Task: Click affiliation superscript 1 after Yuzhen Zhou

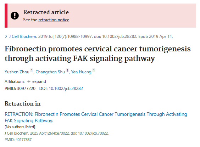Action: [32, 70]
